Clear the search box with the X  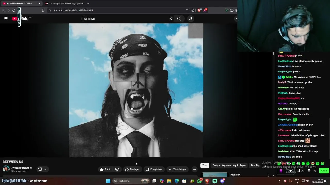[x=171, y=18]
